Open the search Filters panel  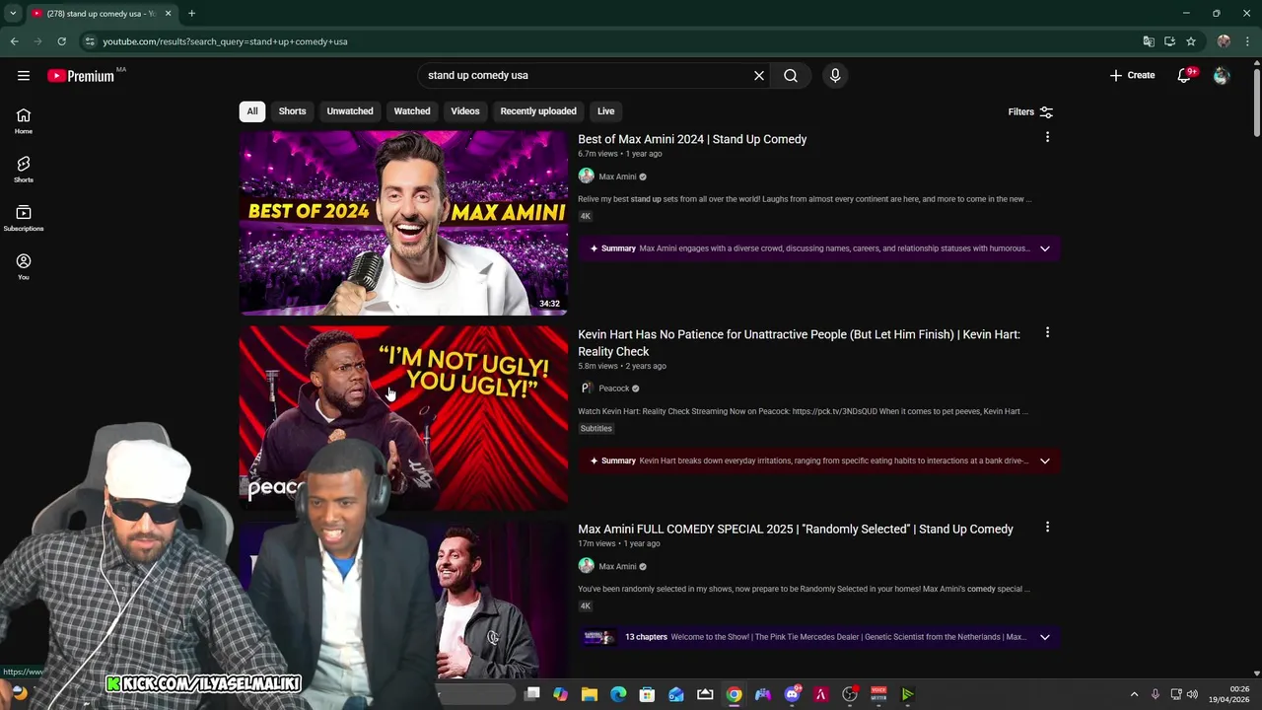coord(1030,111)
